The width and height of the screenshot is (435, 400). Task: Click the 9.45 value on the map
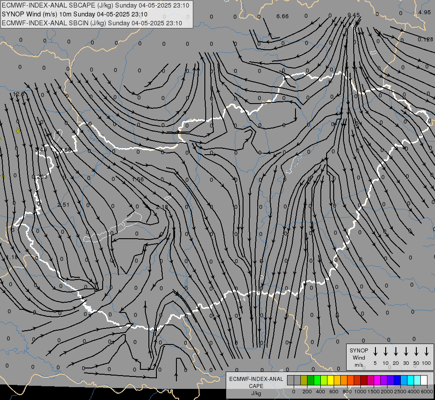(354, 15)
